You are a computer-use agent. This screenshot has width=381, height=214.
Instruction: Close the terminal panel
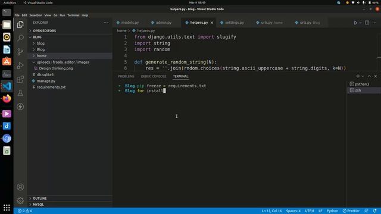[x=376, y=76]
